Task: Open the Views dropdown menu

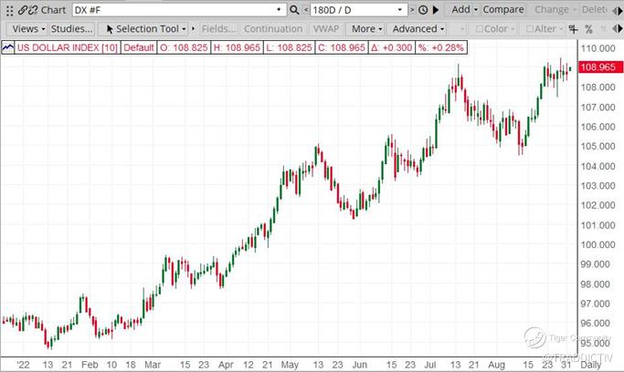Action: [27, 29]
